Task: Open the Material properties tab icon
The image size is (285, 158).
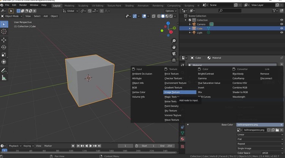Action: pos(182,139)
